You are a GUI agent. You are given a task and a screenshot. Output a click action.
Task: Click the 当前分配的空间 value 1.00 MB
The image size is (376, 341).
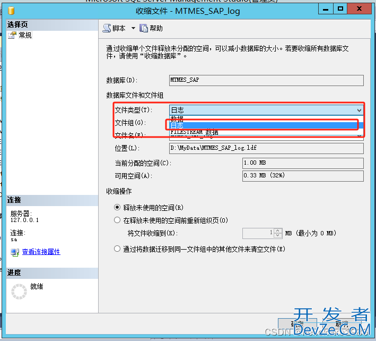(303, 163)
